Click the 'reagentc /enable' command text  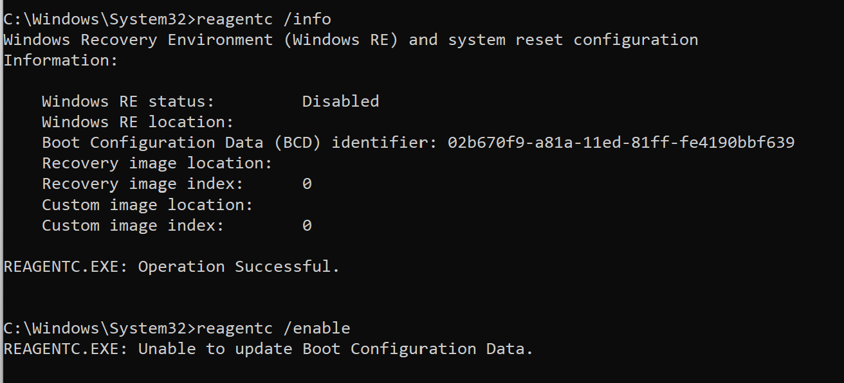click(273, 328)
